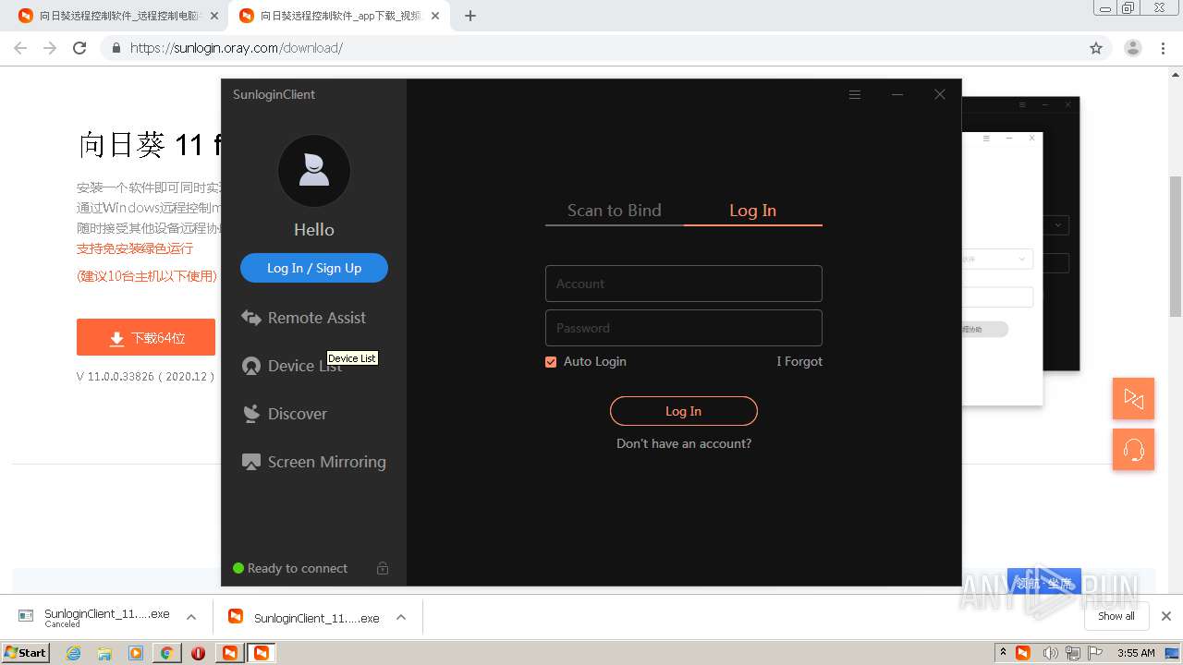
Task: Open the Device List section
Action: pos(292,366)
